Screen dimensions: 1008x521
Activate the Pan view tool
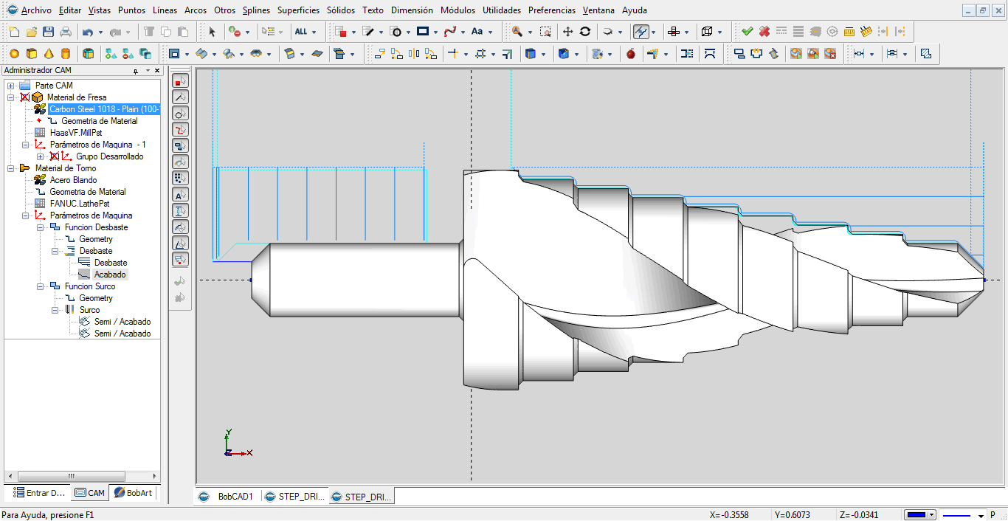coord(568,32)
